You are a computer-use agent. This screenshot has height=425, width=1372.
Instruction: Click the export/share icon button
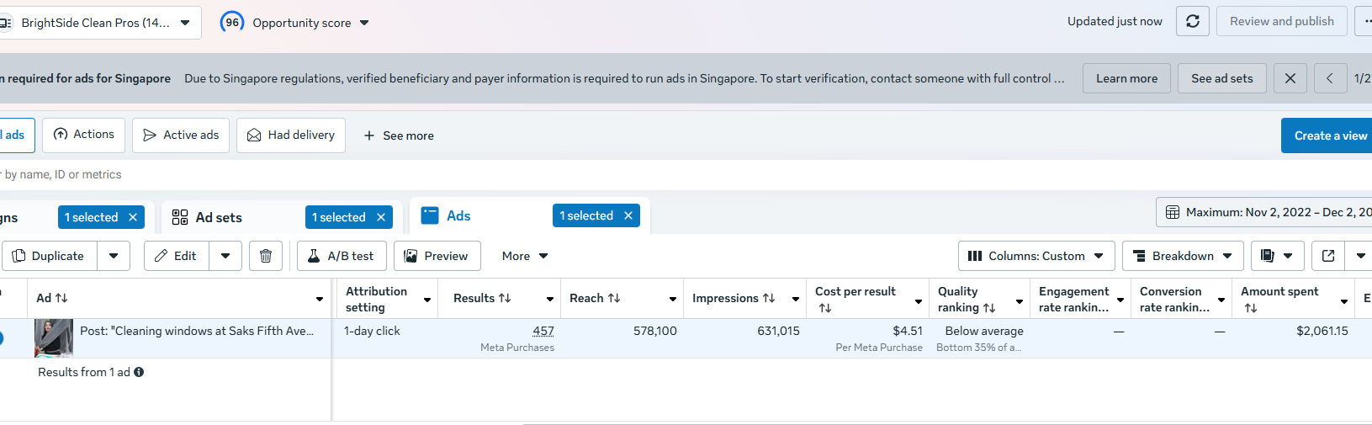1328,256
